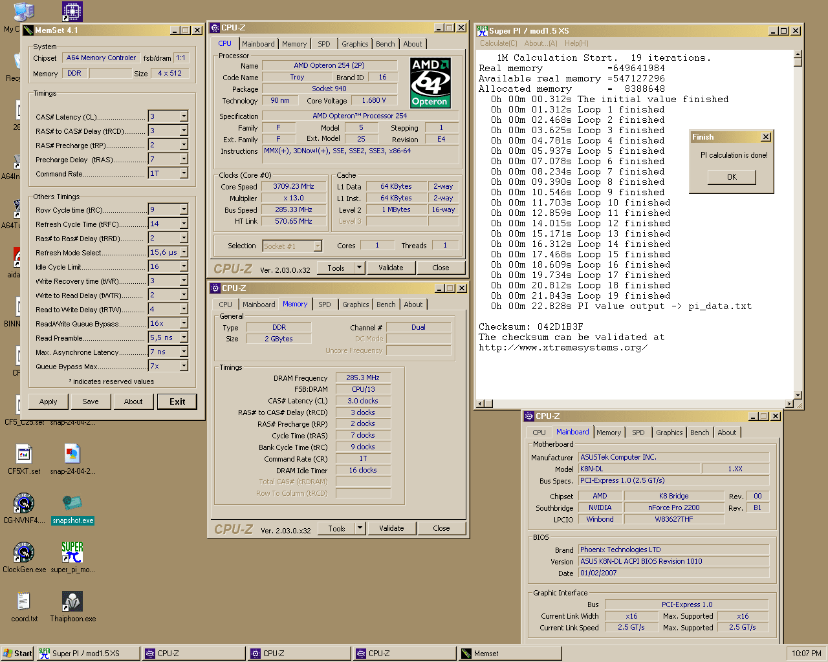Screen dimensions: 828x662
Task: Open My Computer desktop icon
Action: coord(24,11)
